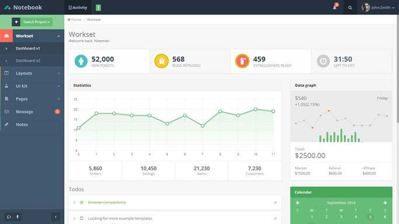This screenshot has width=399, height=224.
Task: Click the search magnifier icon
Action: click(350, 8)
